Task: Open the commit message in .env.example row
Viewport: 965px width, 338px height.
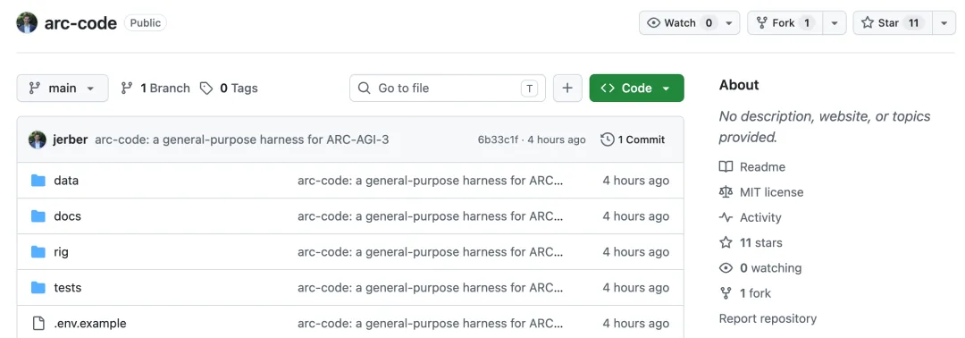Action: click(430, 323)
